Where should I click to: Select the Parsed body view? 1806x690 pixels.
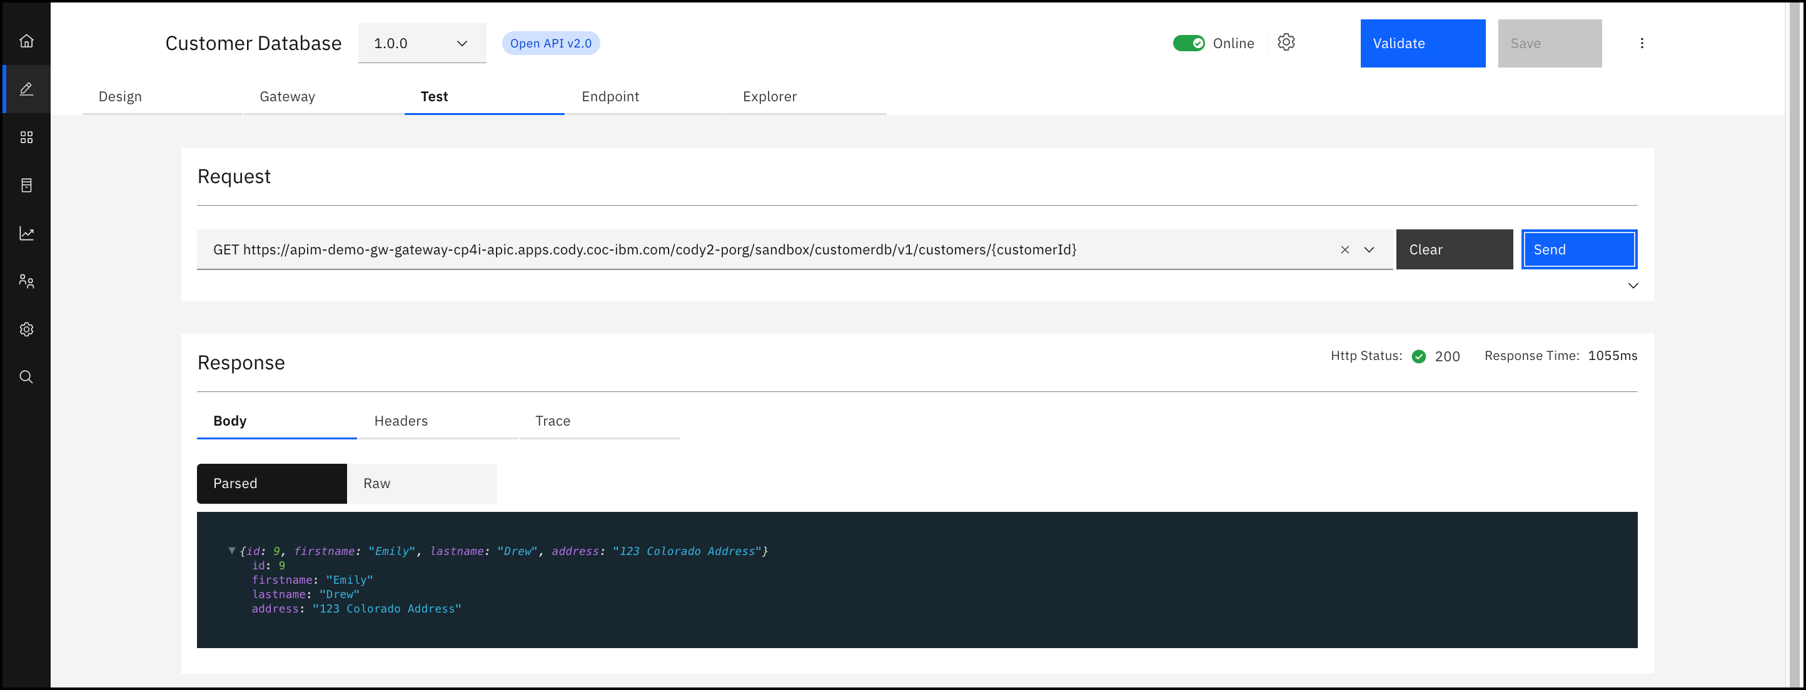[x=271, y=483]
